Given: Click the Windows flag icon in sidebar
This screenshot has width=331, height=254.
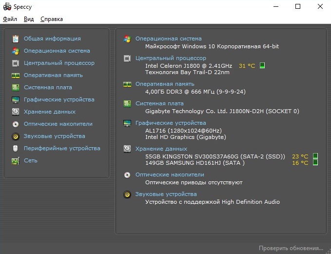Looking at the screenshot, I should (16, 51).
